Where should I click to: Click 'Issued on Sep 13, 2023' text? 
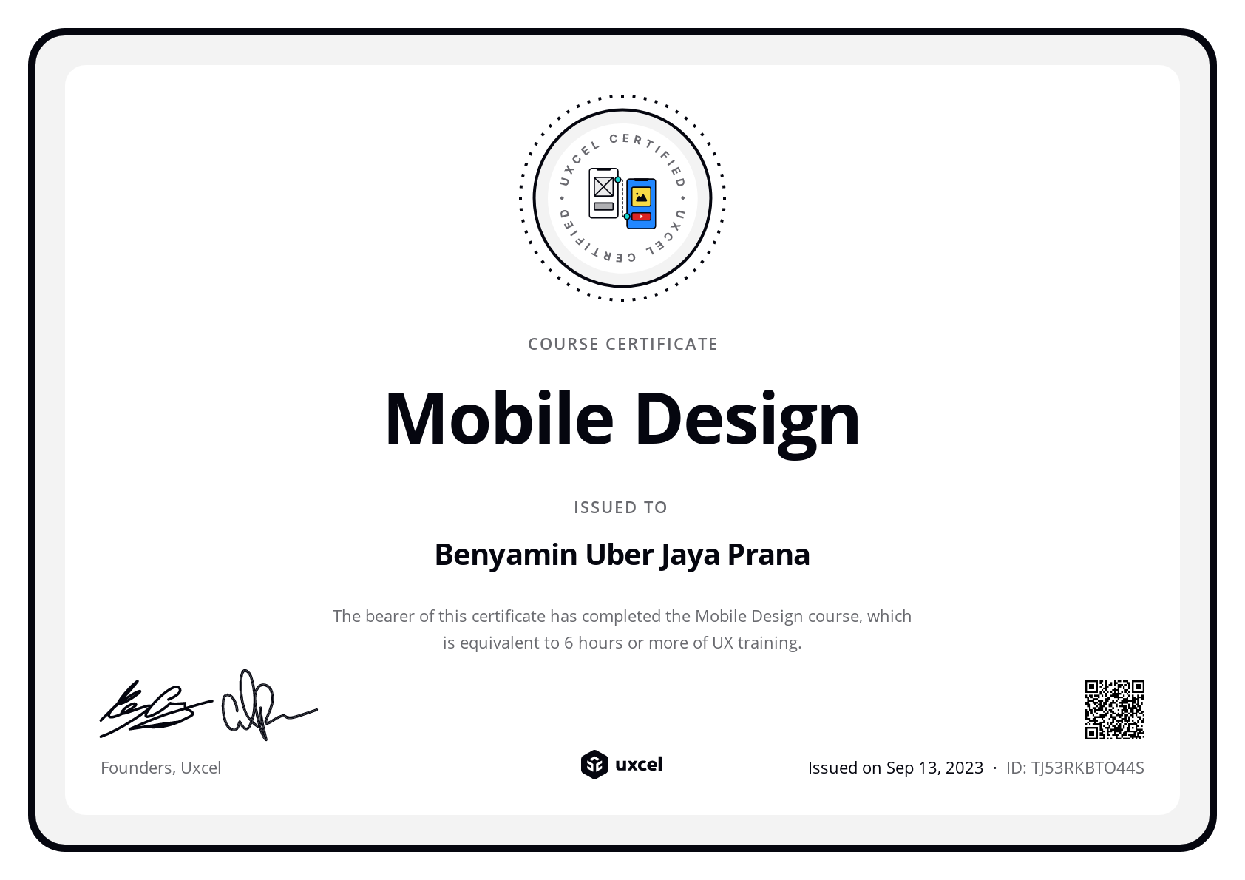pos(895,768)
